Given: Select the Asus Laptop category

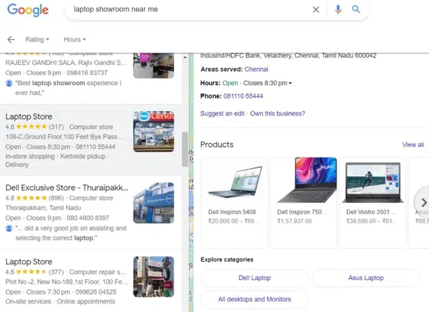Looking at the screenshot, I should (x=366, y=278).
